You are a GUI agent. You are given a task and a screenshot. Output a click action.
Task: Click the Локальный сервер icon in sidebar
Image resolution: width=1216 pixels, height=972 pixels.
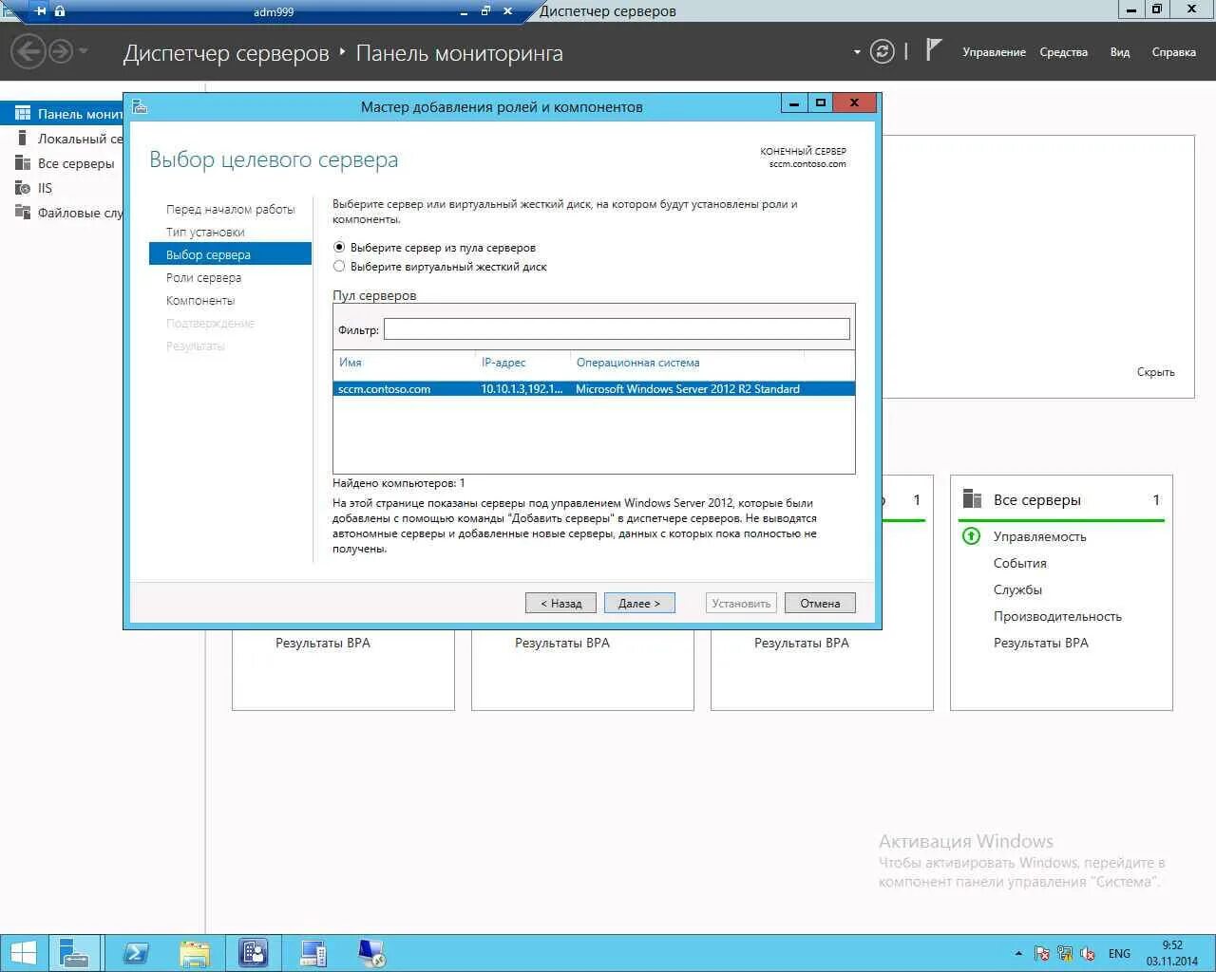pyautogui.click(x=23, y=138)
